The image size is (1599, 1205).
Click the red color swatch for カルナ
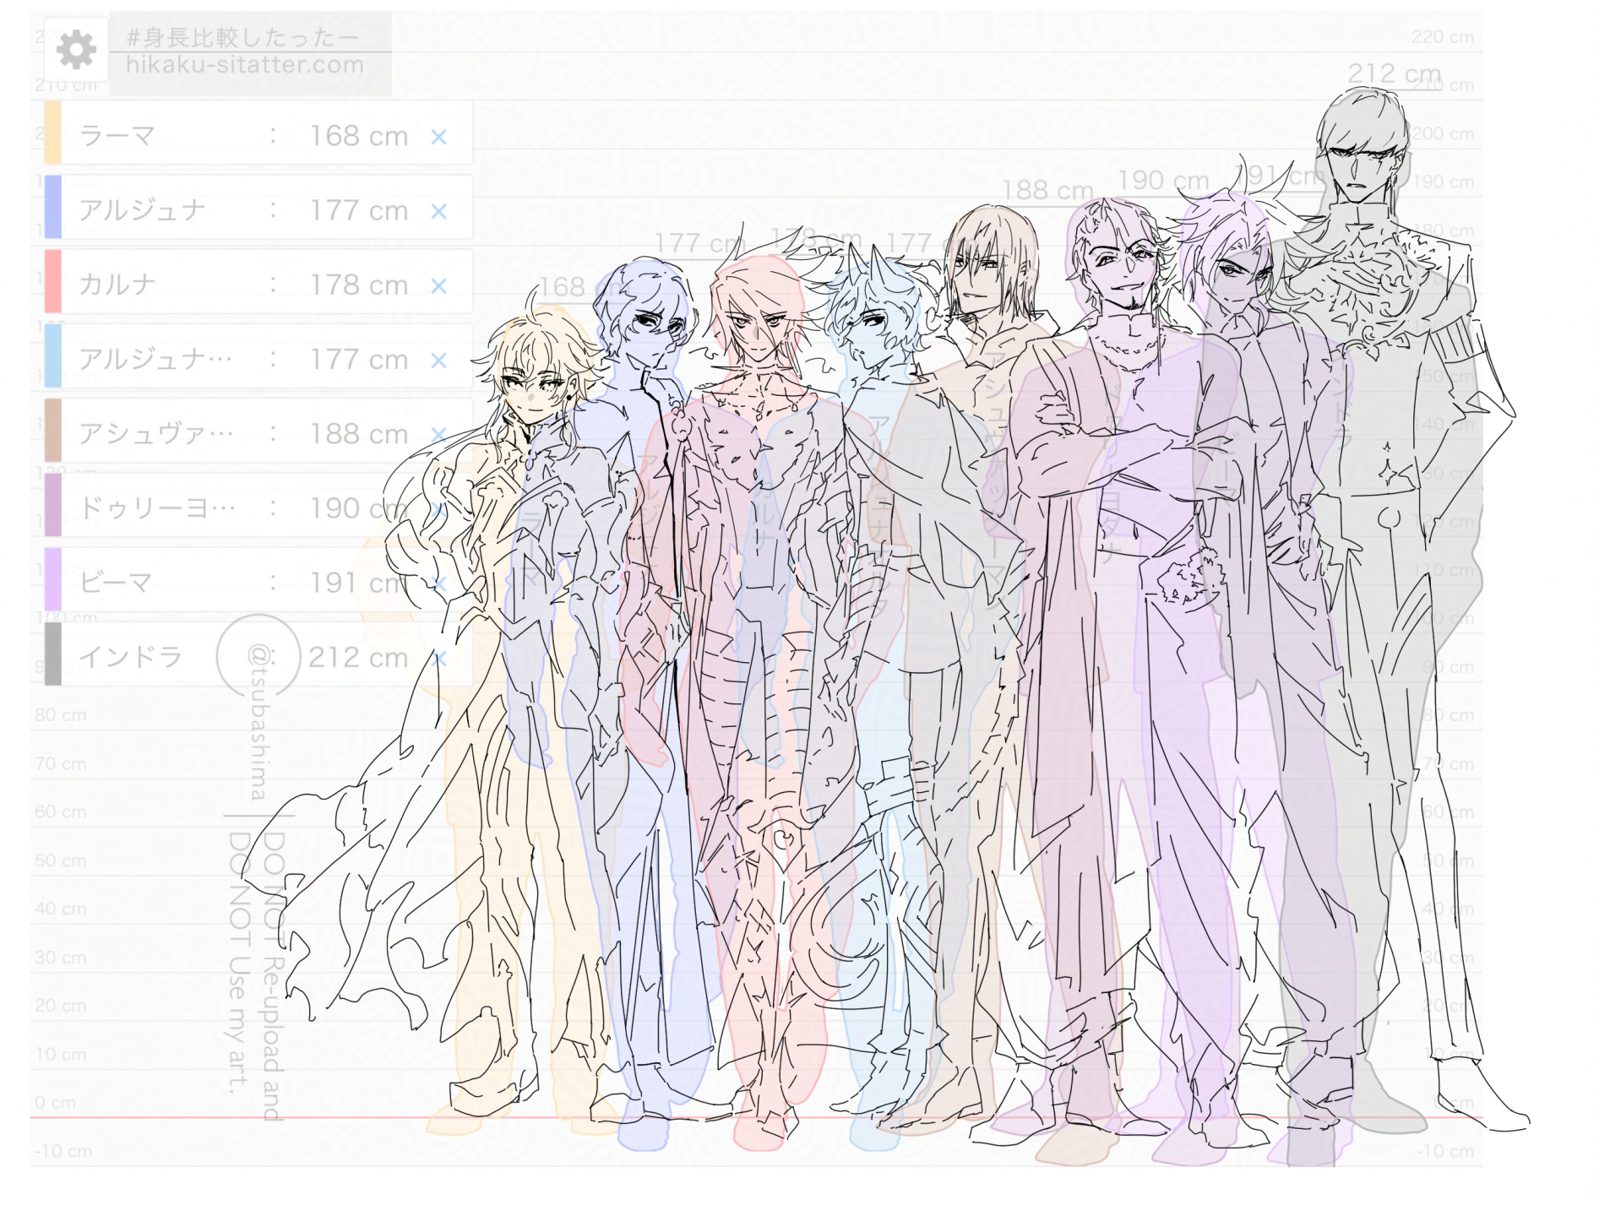[x=52, y=281]
